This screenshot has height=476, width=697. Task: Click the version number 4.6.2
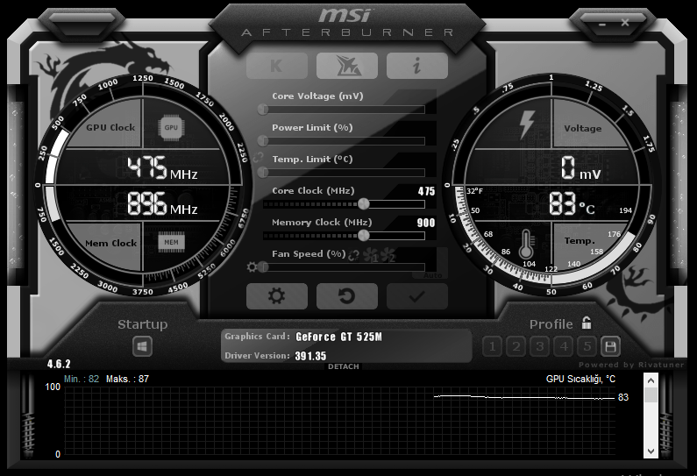[x=59, y=364]
